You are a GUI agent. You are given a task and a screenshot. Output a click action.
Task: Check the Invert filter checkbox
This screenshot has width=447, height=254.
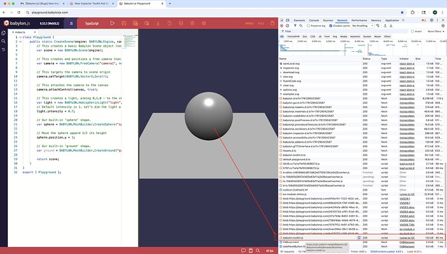412,31
